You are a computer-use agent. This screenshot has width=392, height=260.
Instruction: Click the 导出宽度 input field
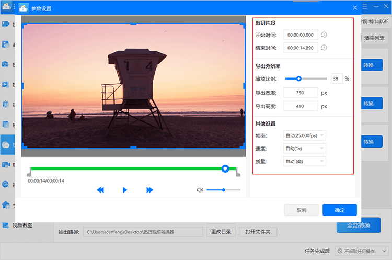pos(301,93)
